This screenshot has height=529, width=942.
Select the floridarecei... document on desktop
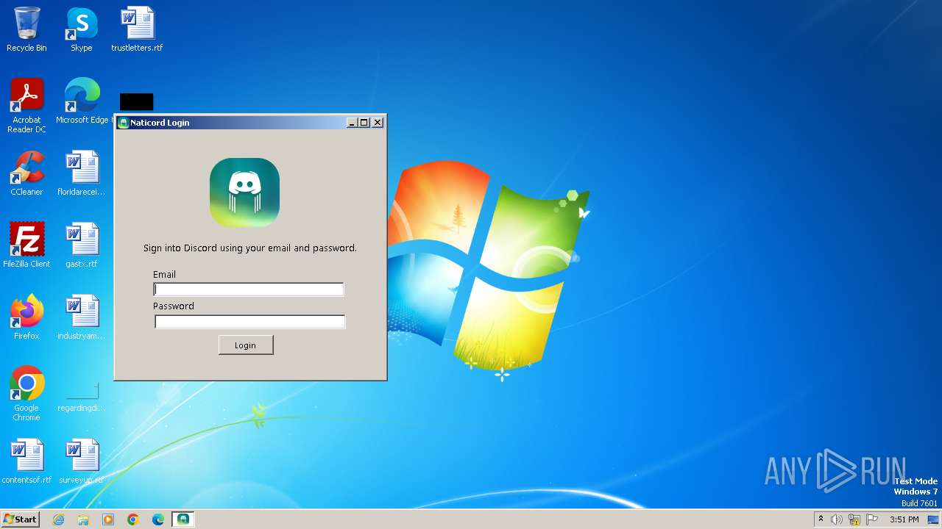[x=81, y=173]
